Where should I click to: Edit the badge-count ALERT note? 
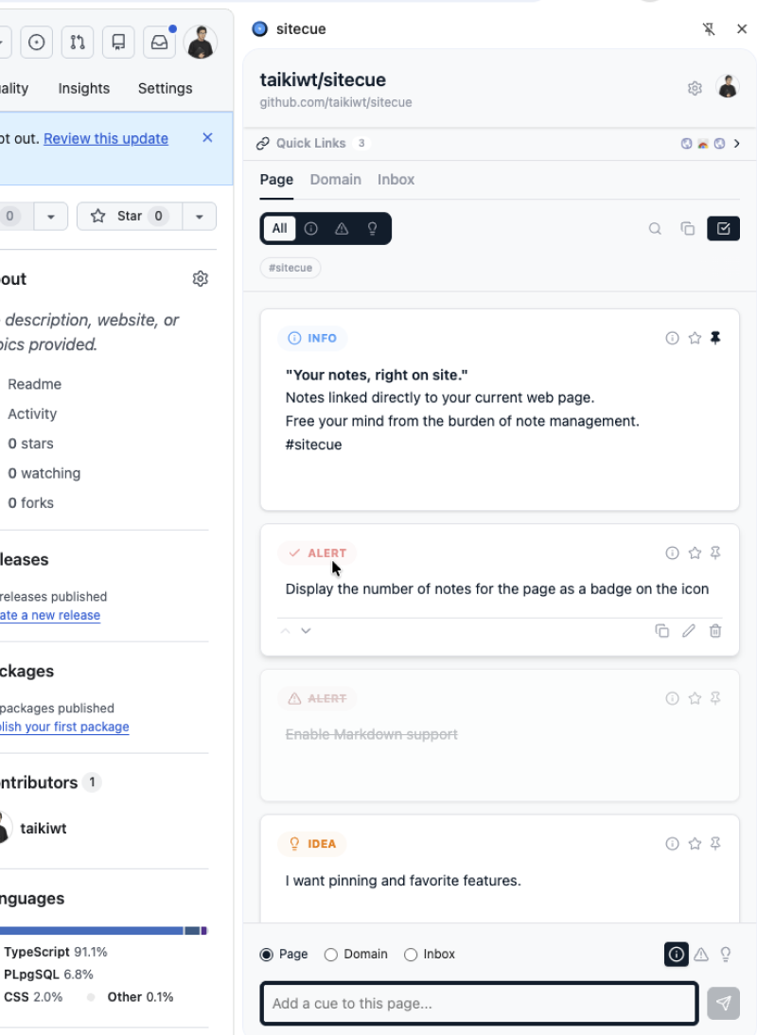tap(688, 631)
